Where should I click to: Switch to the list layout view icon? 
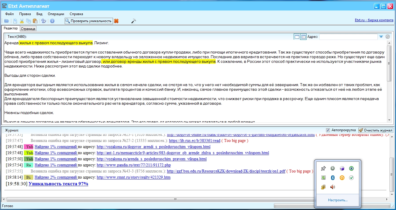point(303,37)
